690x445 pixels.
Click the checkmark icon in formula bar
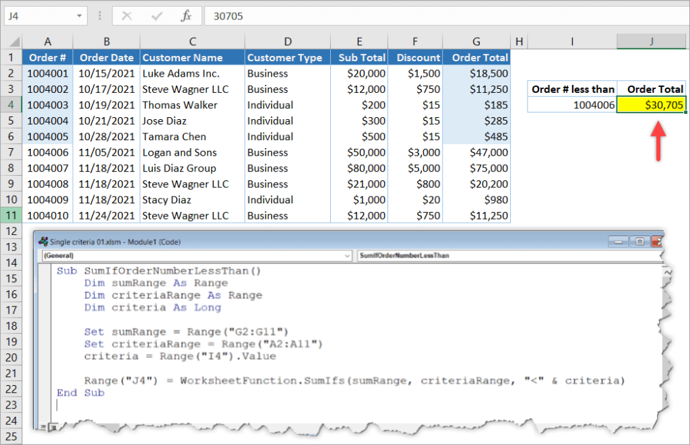(x=156, y=16)
